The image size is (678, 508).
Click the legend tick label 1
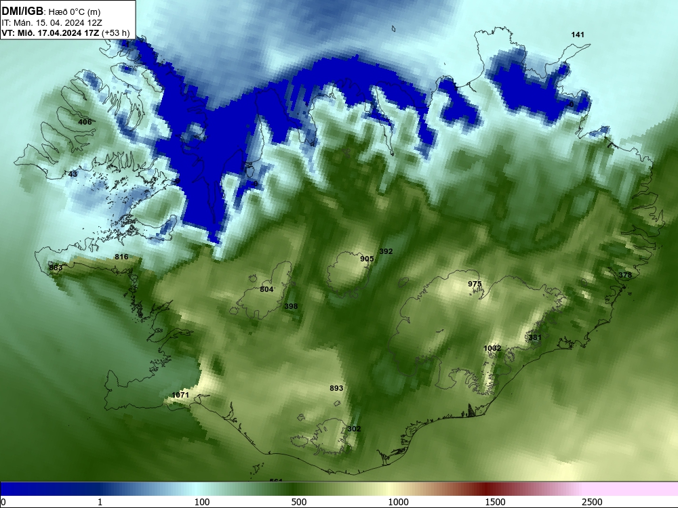[x=100, y=502]
